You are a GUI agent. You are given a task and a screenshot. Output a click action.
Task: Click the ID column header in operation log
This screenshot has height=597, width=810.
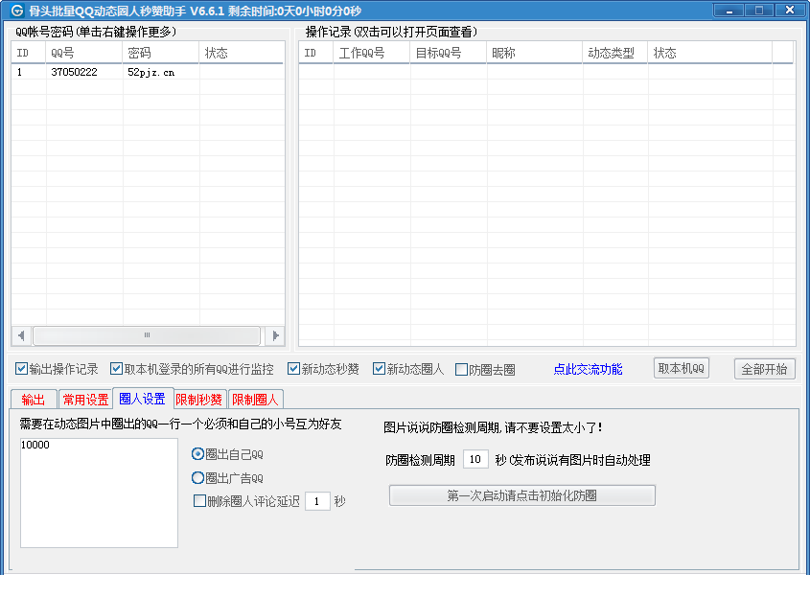(x=316, y=53)
